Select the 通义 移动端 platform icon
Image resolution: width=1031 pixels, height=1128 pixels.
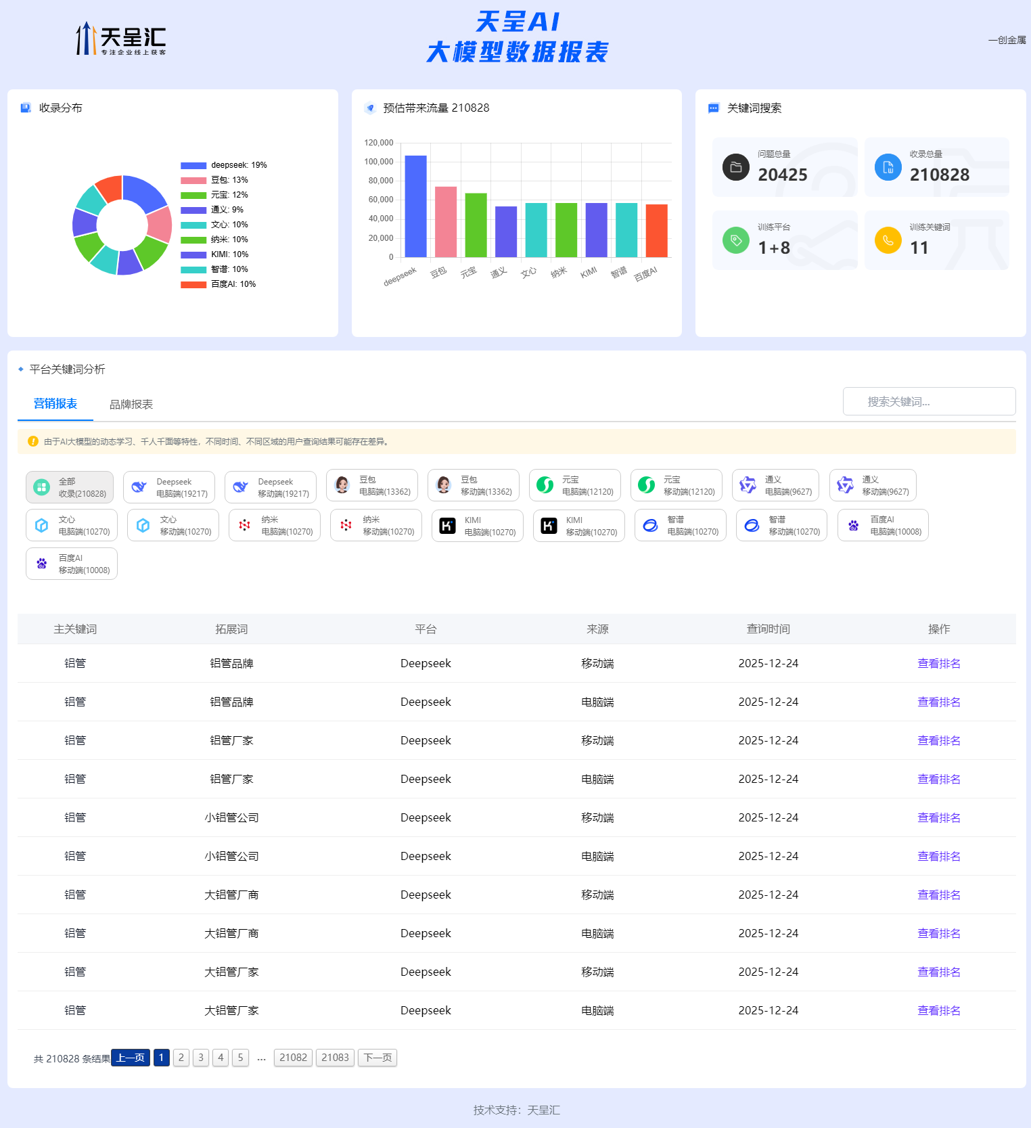pos(846,485)
